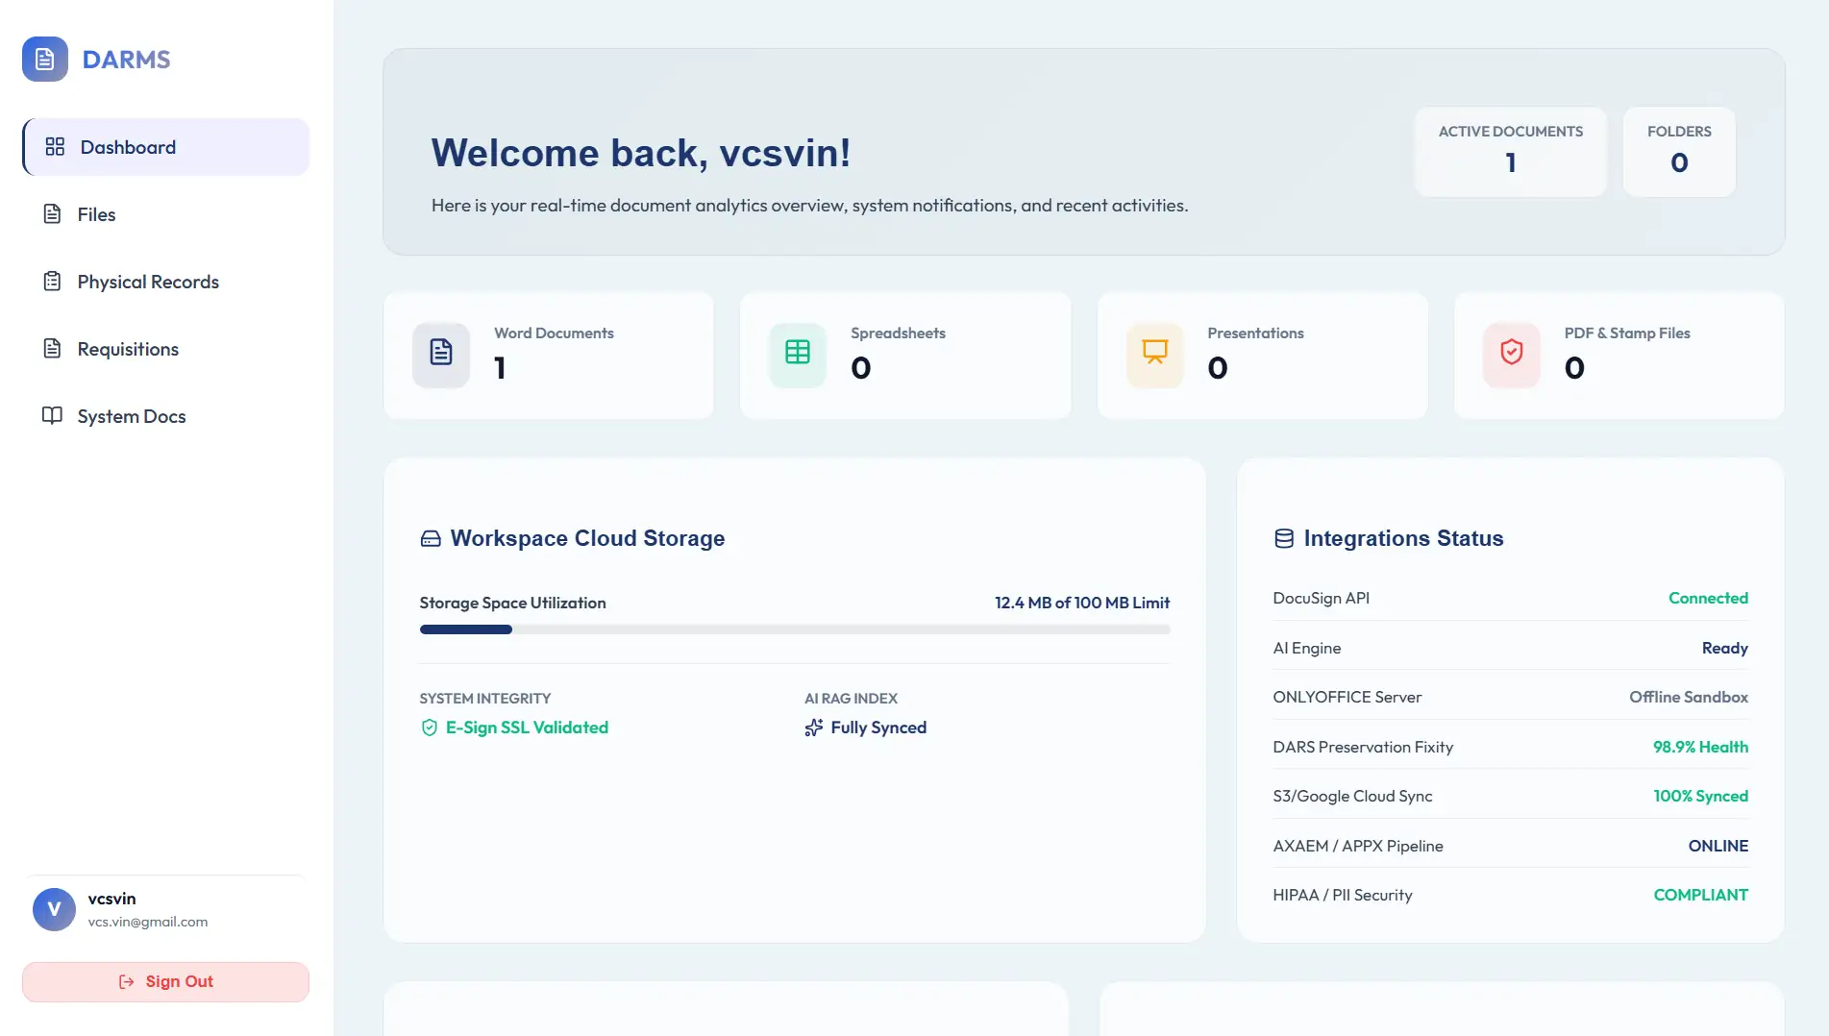Click the Integrations Status database icon
This screenshot has width=1829, height=1036.
[x=1284, y=538]
